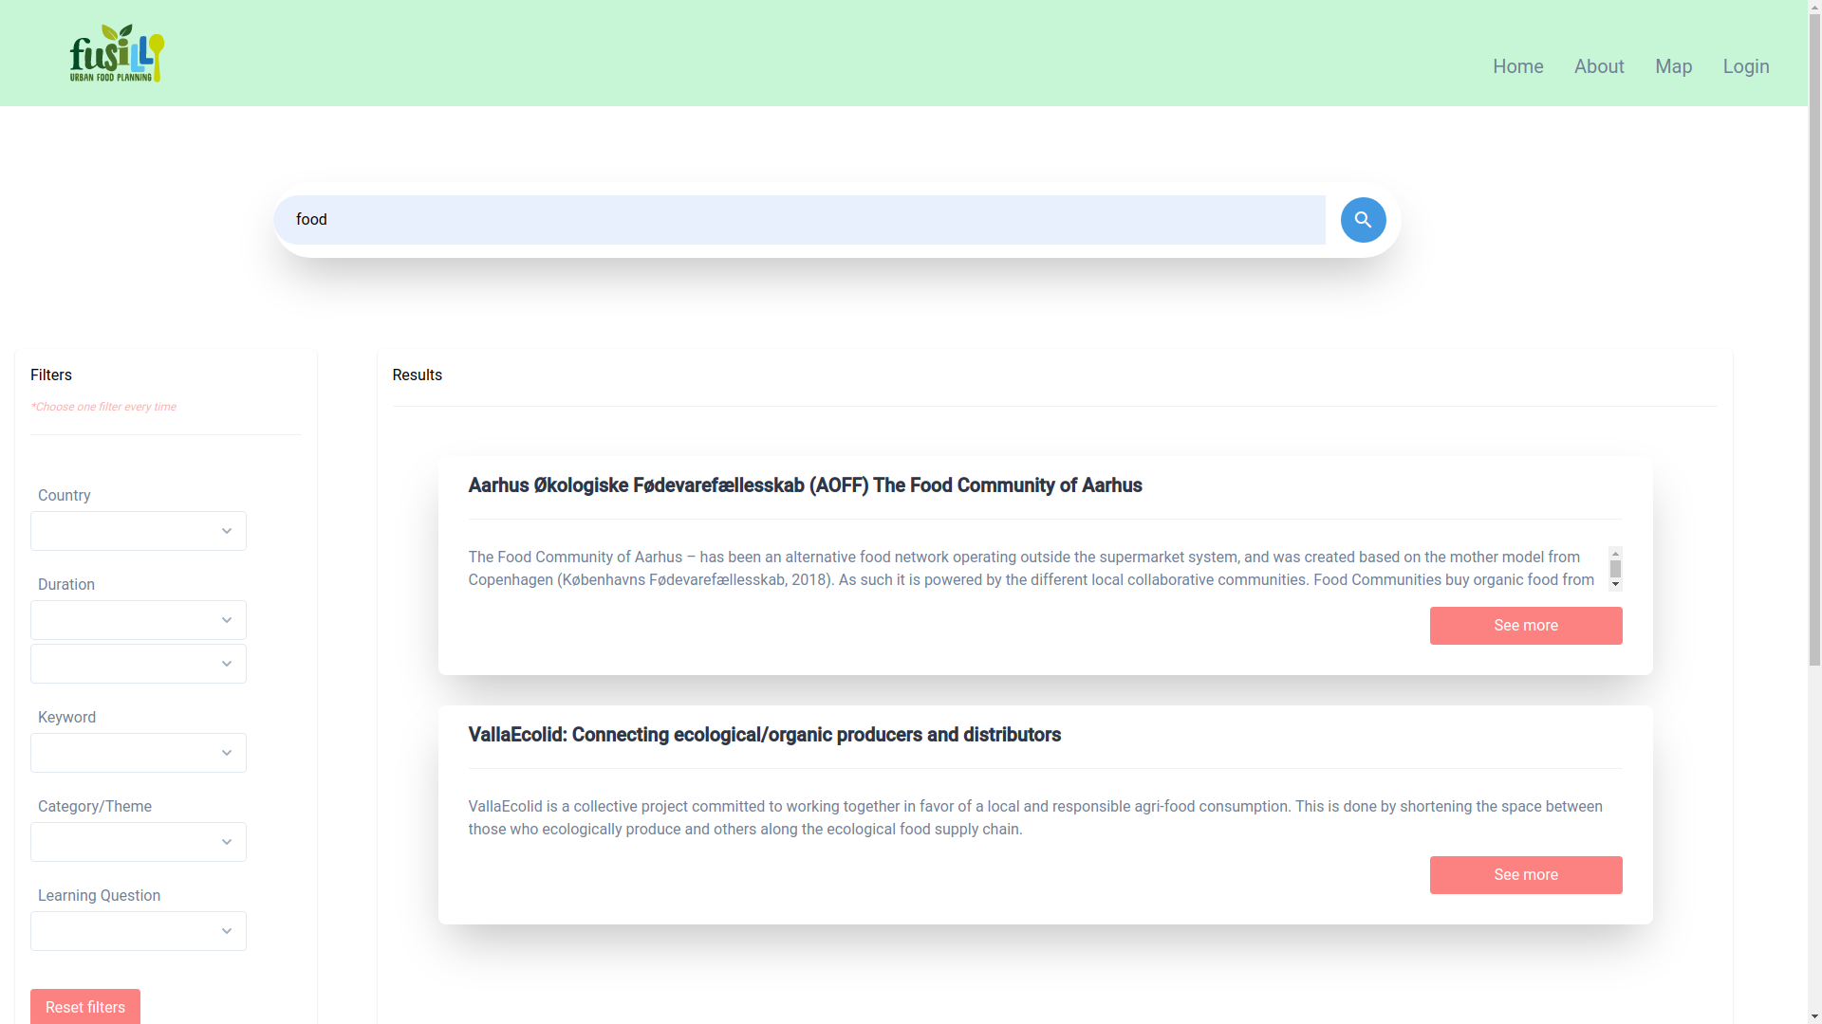
Task: Expand second Duration stepper control
Action: [227, 663]
